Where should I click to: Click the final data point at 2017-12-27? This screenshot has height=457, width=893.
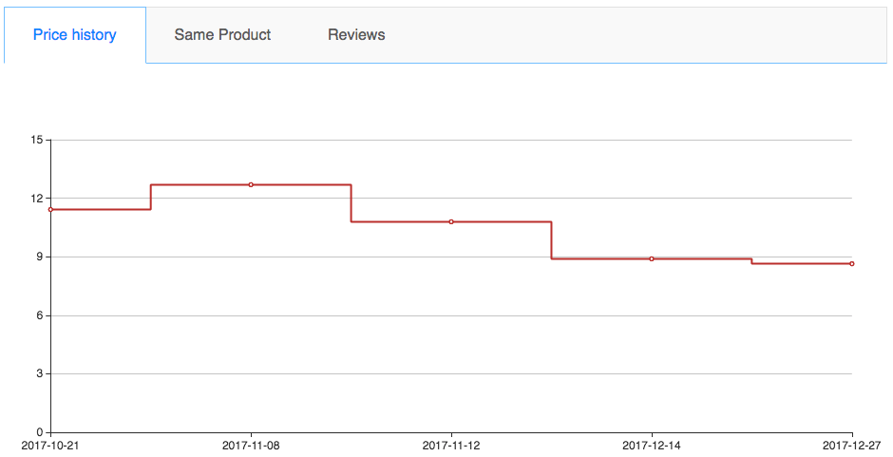click(x=851, y=263)
